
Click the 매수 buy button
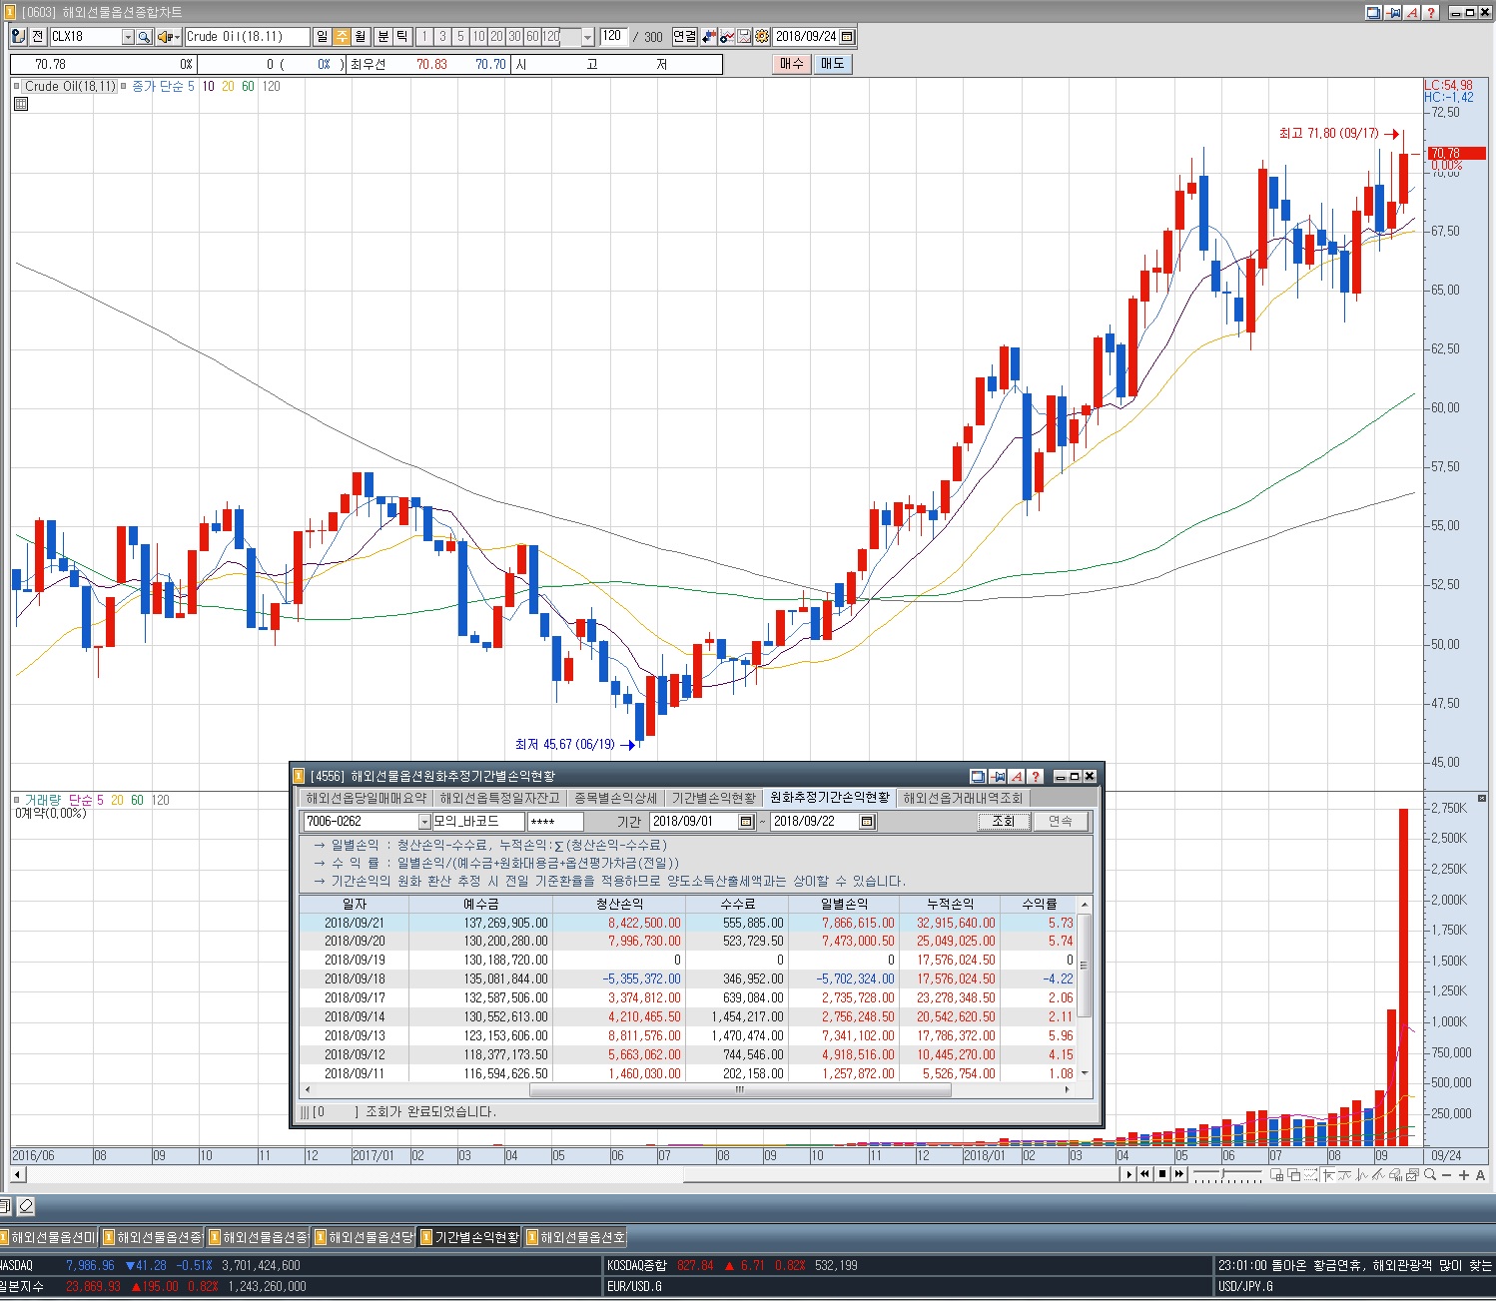(791, 64)
